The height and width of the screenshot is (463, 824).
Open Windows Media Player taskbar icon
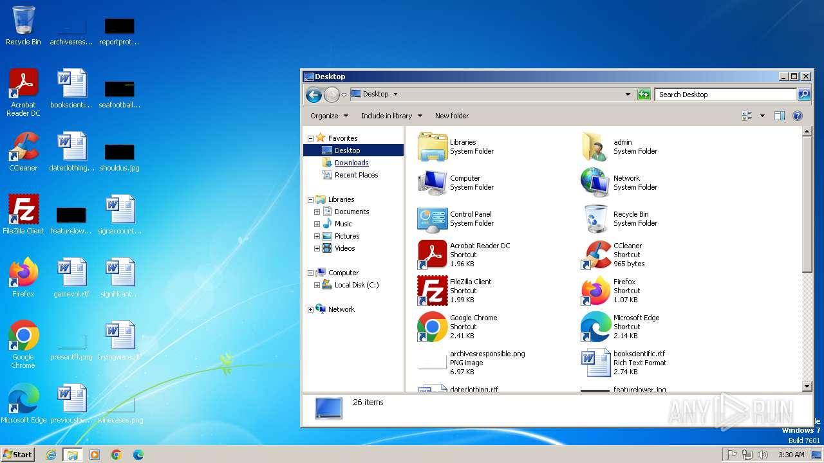pyautogui.click(x=95, y=455)
